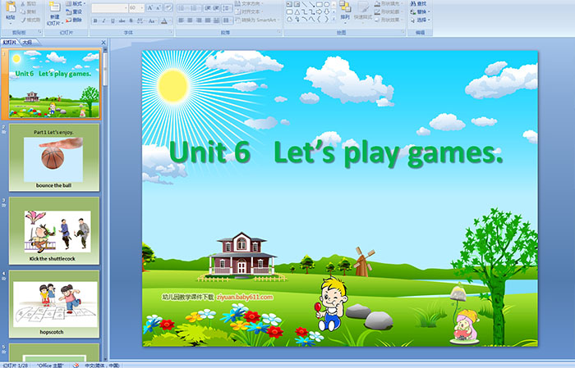Select the oval shape in shapes gallery
This screenshot has width=575, height=368.
click(326, 4)
